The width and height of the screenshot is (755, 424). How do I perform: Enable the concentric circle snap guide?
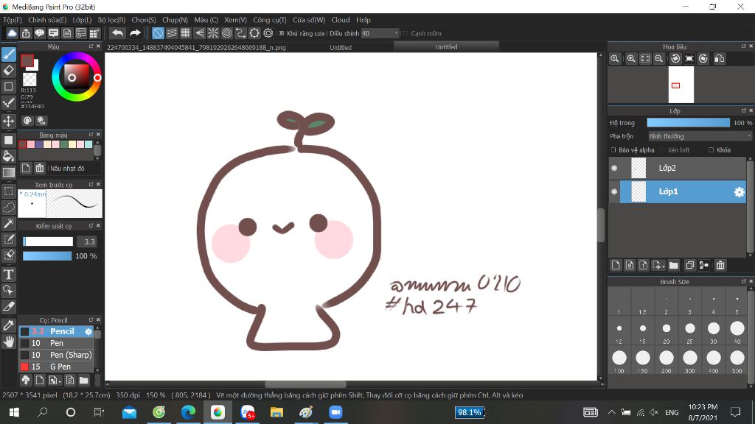click(227, 33)
